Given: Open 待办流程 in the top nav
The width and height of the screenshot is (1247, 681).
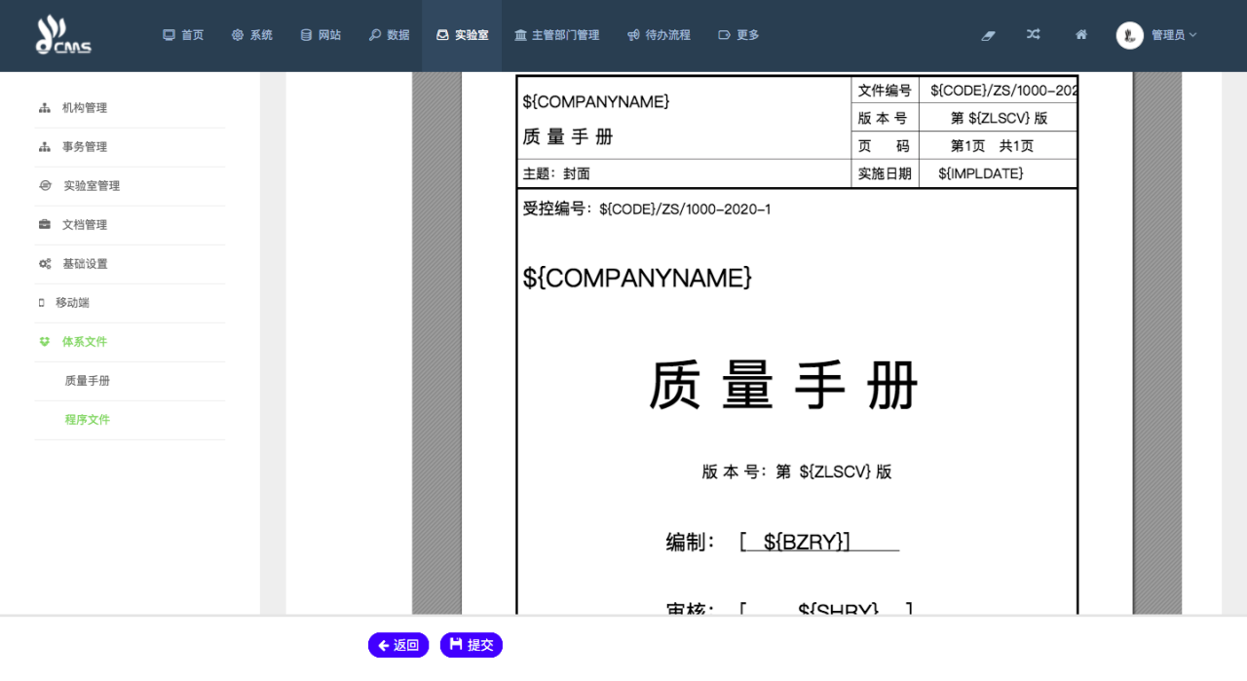Looking at the screenshot, I should point(659,35).
